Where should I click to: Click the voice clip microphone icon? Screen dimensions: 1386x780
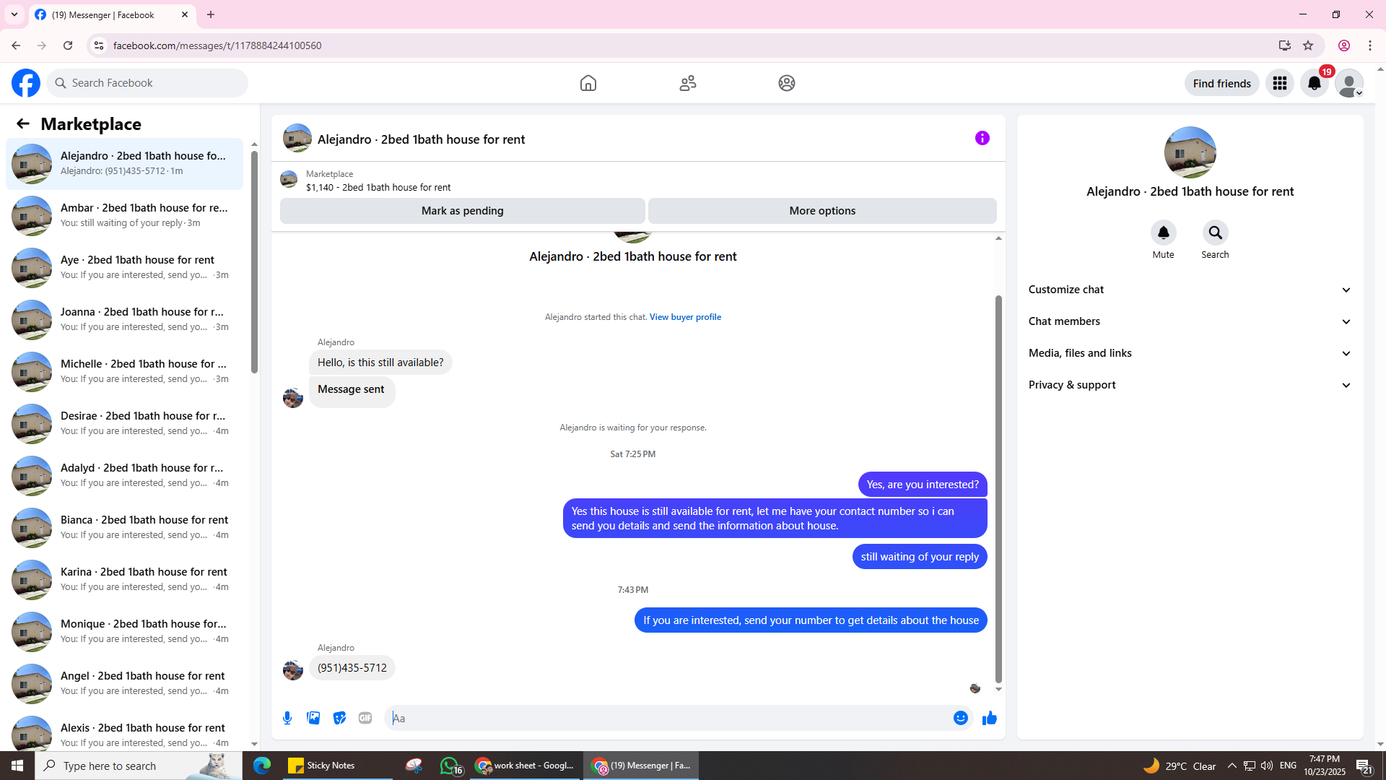(287, 718)
